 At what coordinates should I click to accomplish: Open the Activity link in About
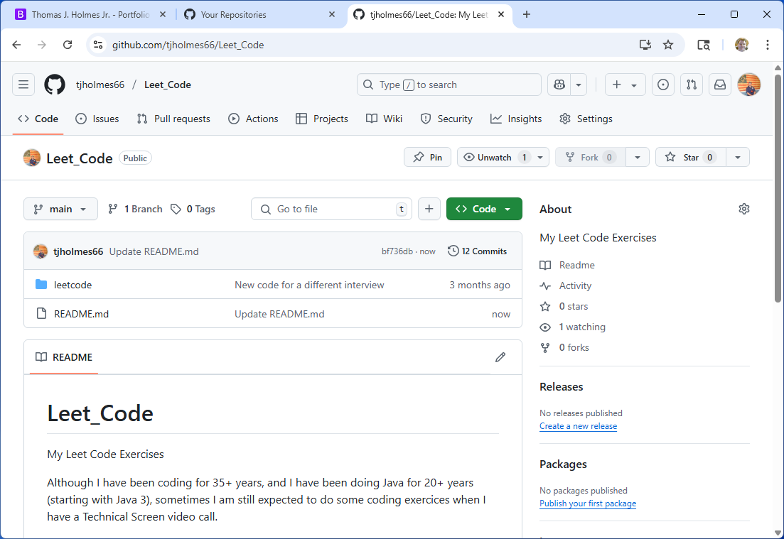566,285
